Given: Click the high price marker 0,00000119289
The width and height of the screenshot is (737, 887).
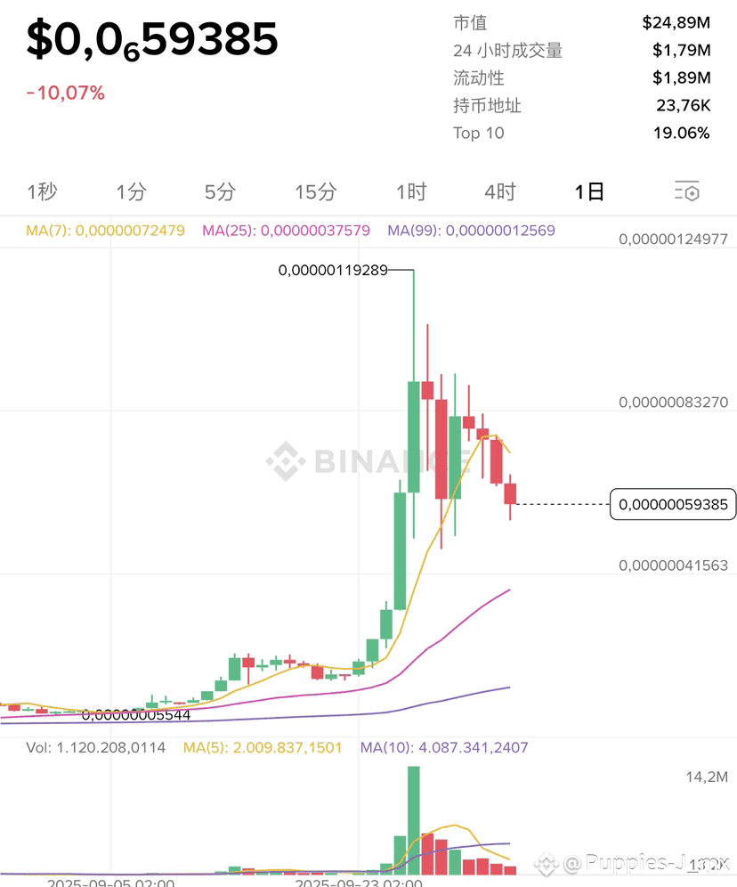Looking at the screenshot, I should (x=333, y=270).
